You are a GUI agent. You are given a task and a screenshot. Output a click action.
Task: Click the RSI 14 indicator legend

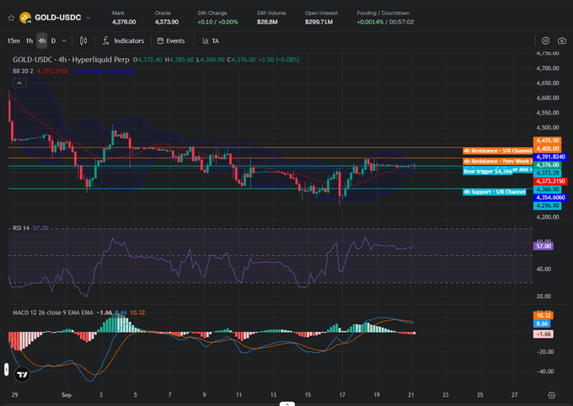pos(21,228)
